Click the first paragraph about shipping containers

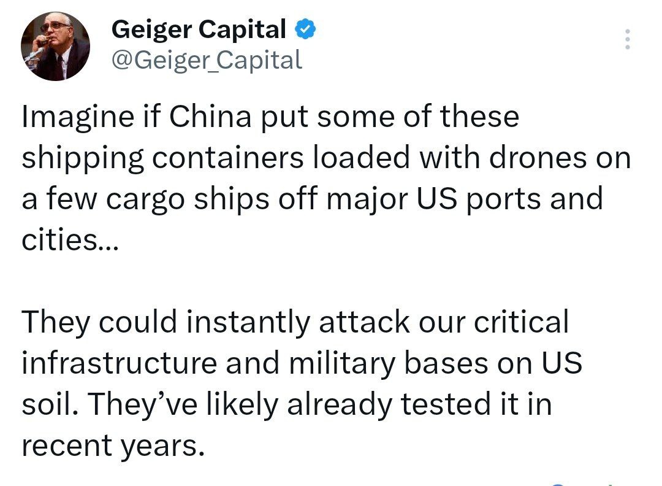(x=326, y=179)
